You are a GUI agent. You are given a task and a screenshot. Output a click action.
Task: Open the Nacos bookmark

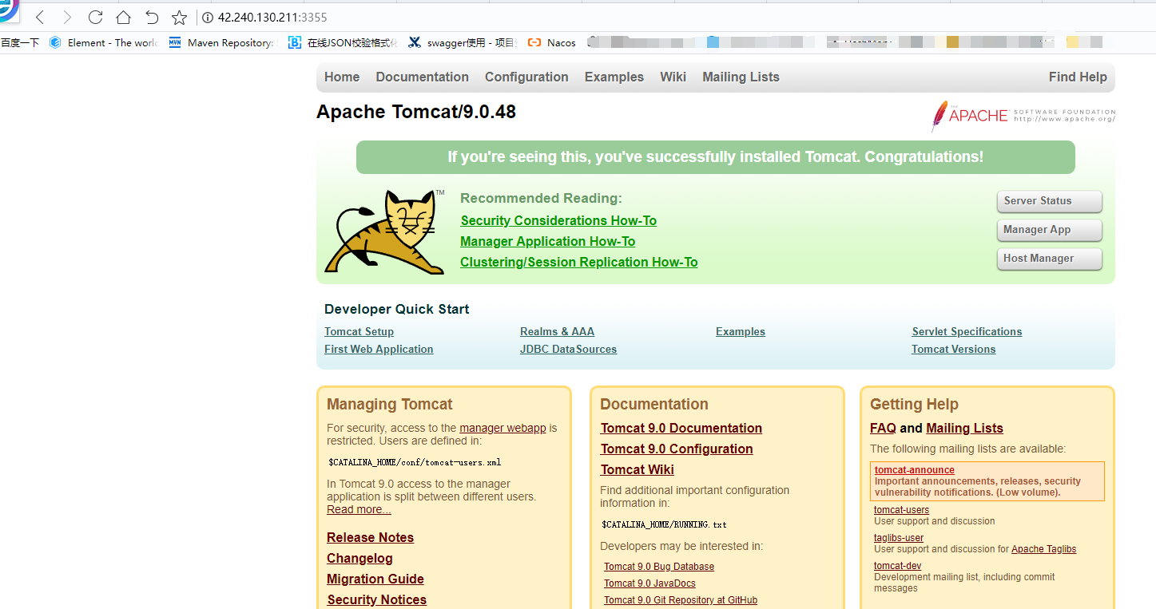552,43
